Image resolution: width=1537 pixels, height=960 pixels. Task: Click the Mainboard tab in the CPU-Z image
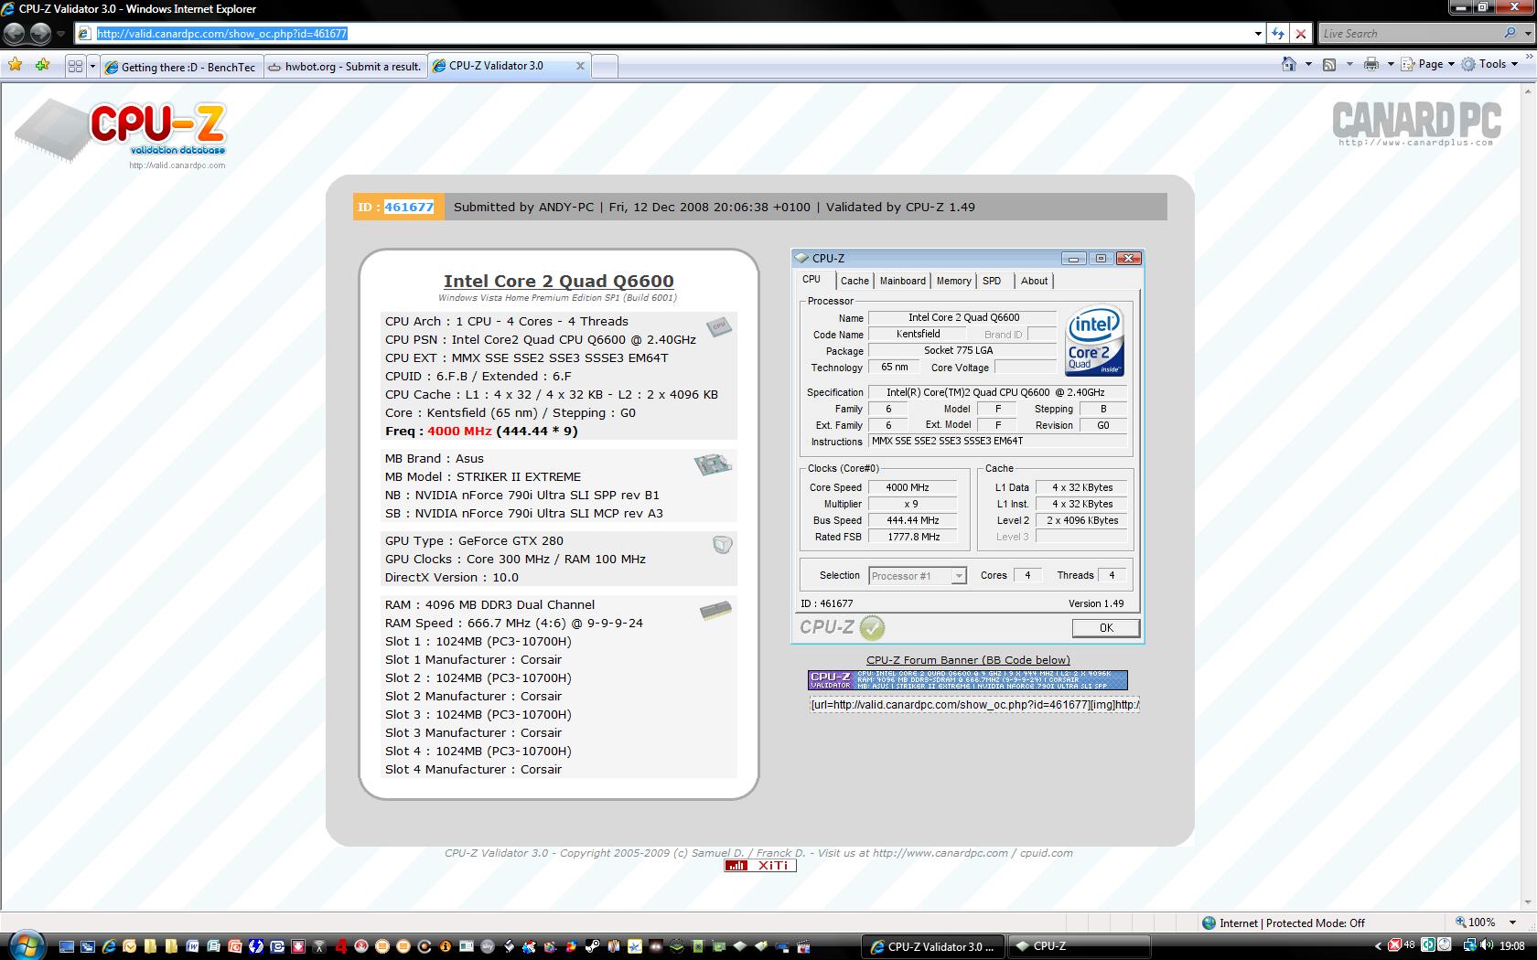[903, 281]
